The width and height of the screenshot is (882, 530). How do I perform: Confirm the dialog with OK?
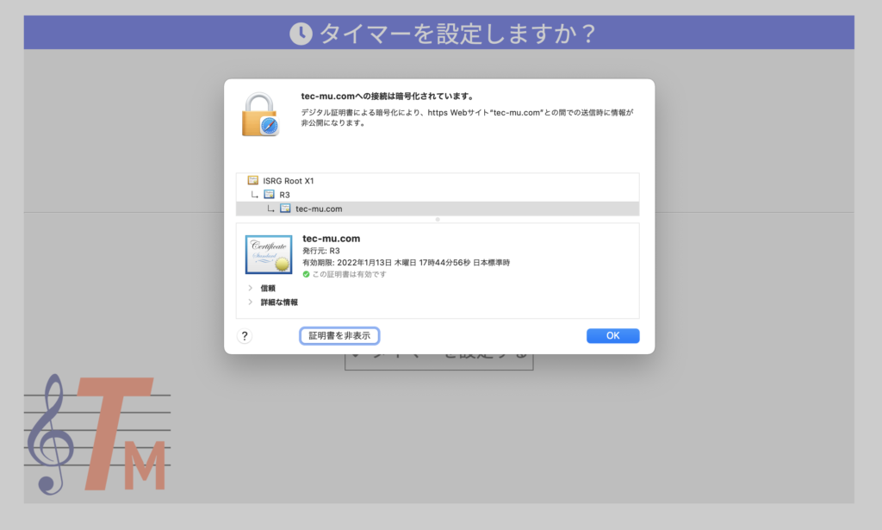click(x=612, y=335)
